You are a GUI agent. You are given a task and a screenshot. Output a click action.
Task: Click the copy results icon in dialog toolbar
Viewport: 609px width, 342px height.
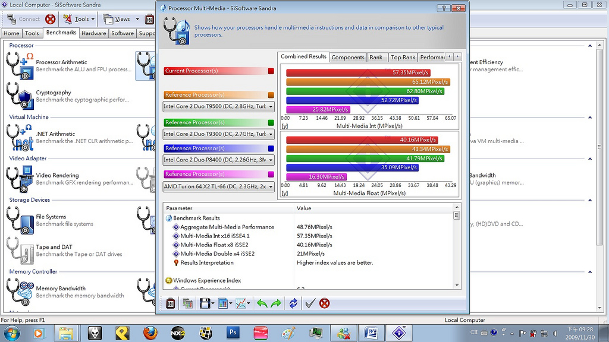coord(187,303)
